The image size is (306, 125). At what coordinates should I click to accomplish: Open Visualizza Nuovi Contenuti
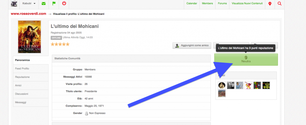(x=247, y=4)
